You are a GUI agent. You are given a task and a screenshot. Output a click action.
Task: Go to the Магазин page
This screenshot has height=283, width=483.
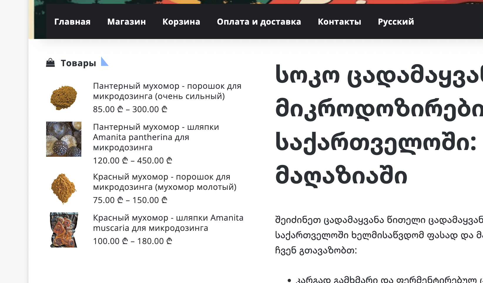click(126, 22)
